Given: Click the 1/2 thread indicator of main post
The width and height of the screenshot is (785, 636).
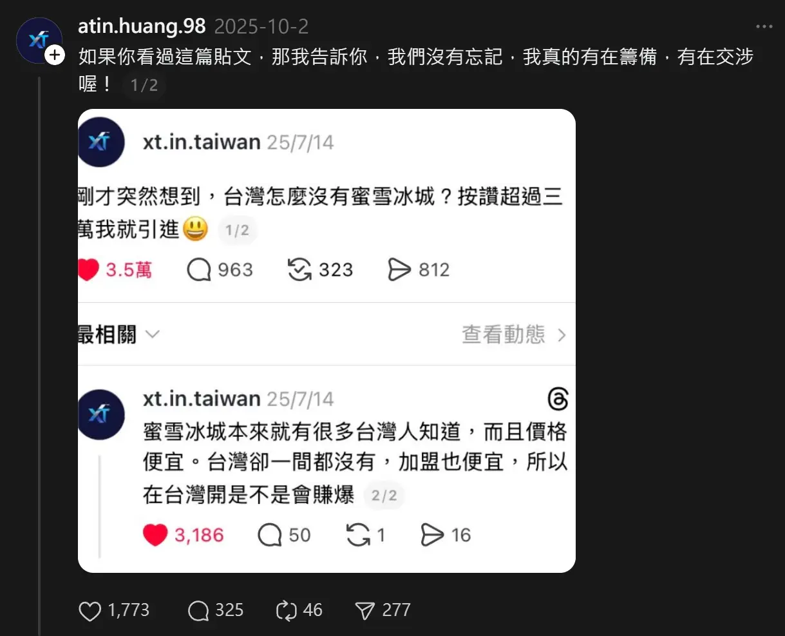Looking at the screenshot, I should coord(144,85).
